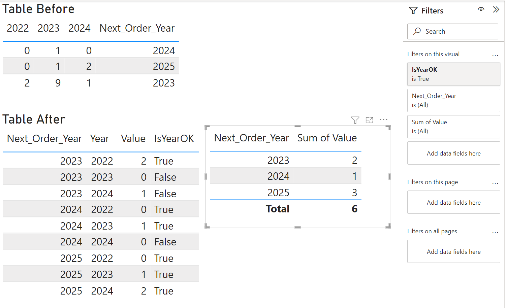Image resolution: width=505 pixels, height=308 pixels.
Task: Click the False cell in the 2024 2024 row
Action: pos(165,242)
